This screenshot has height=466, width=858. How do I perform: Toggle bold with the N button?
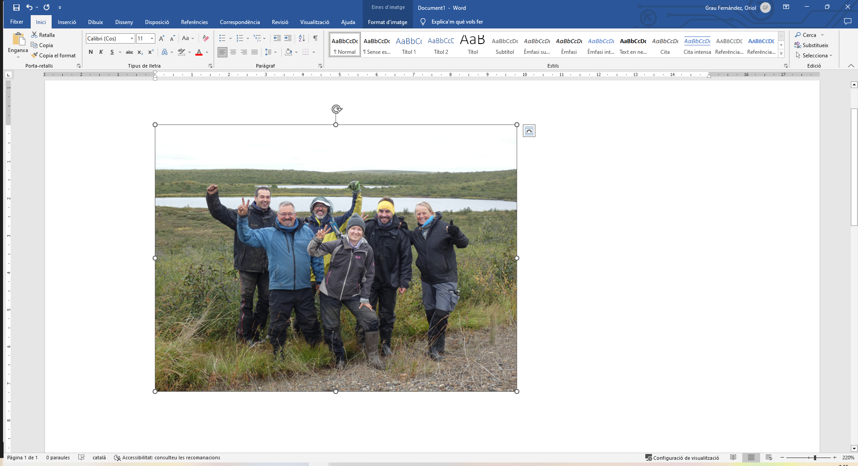91,52
